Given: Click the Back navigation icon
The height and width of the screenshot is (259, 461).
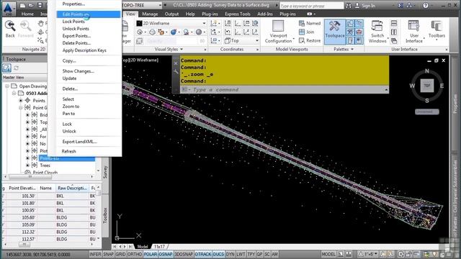Looking at the screenshot, I should point(10,29).
